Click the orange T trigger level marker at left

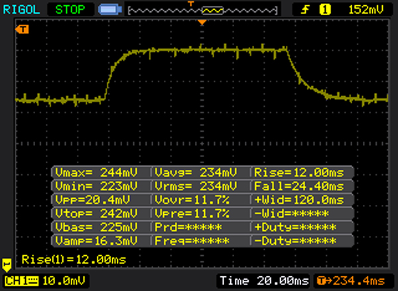[x=22, y=29]
